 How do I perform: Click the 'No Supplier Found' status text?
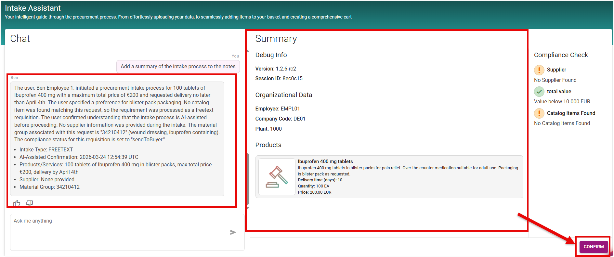555,80
